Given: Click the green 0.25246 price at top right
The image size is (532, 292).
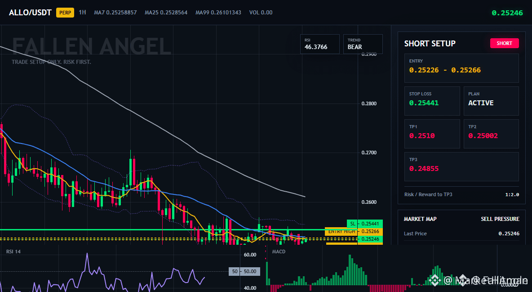Looking at the screenshot, I should [x=507, y=13].
